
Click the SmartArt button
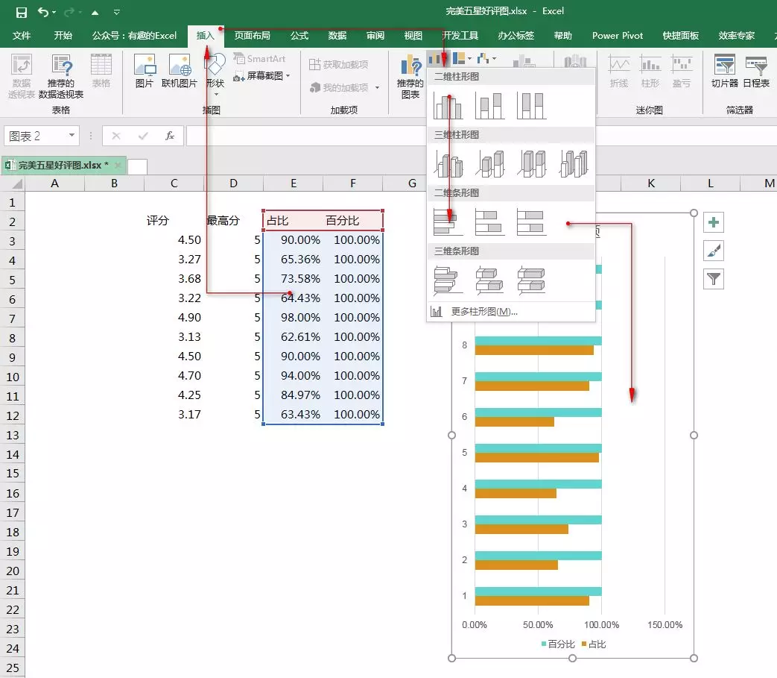pyautogui.click(x=259, y=59)
